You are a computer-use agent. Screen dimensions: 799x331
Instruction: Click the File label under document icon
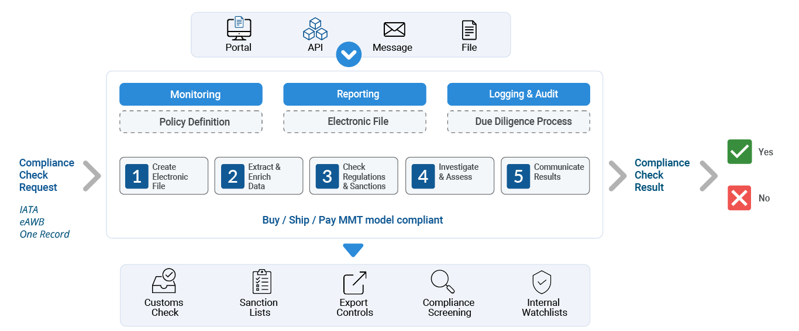469,47
